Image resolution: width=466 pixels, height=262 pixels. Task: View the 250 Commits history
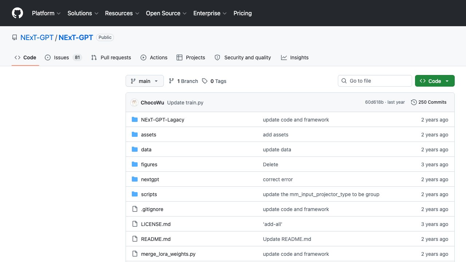(x=429, y=102)
